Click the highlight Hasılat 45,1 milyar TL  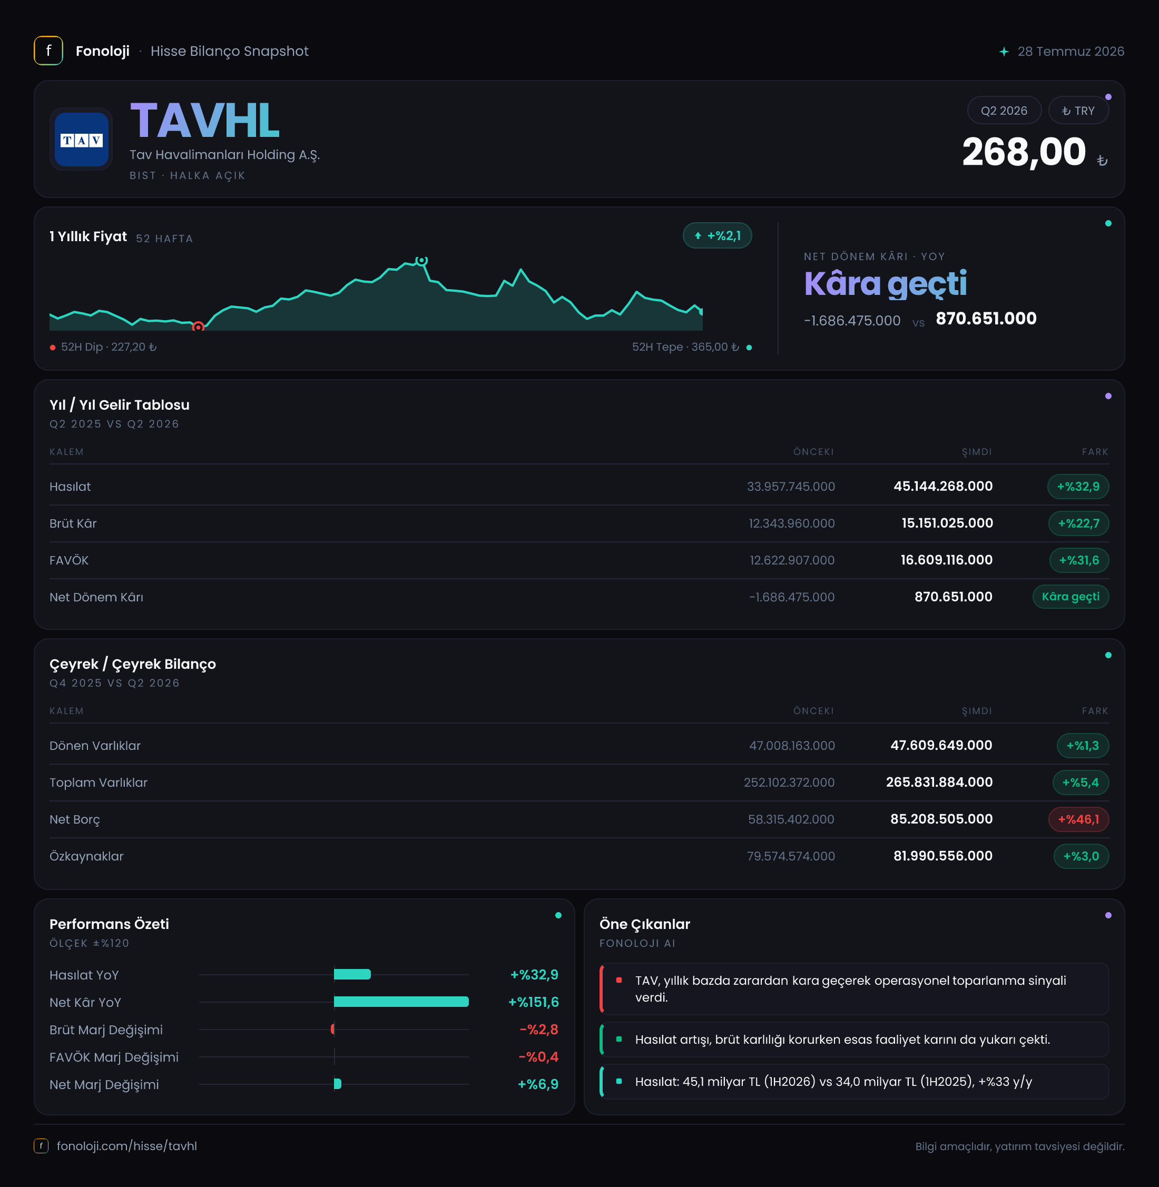click(854, 1081)
